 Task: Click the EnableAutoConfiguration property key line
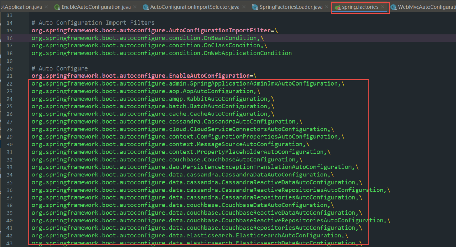pos(144,76)
